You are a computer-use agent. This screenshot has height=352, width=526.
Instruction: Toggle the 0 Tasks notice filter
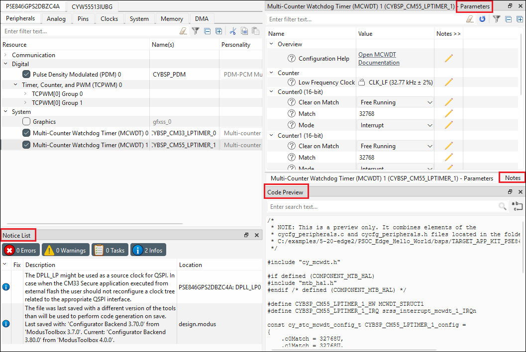110,250
